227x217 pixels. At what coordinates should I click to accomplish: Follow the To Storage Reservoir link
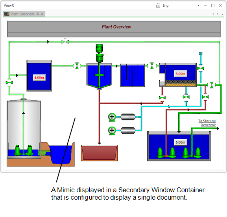pos(207,123)
